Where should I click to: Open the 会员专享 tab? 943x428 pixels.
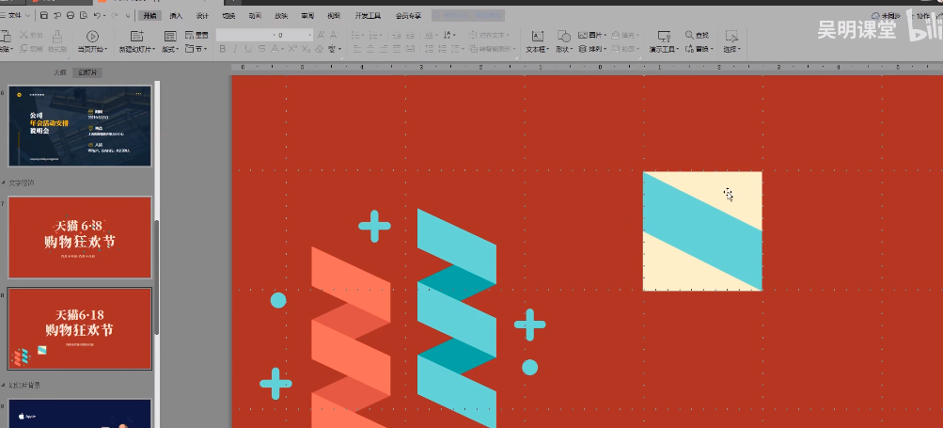click(408, 16)
